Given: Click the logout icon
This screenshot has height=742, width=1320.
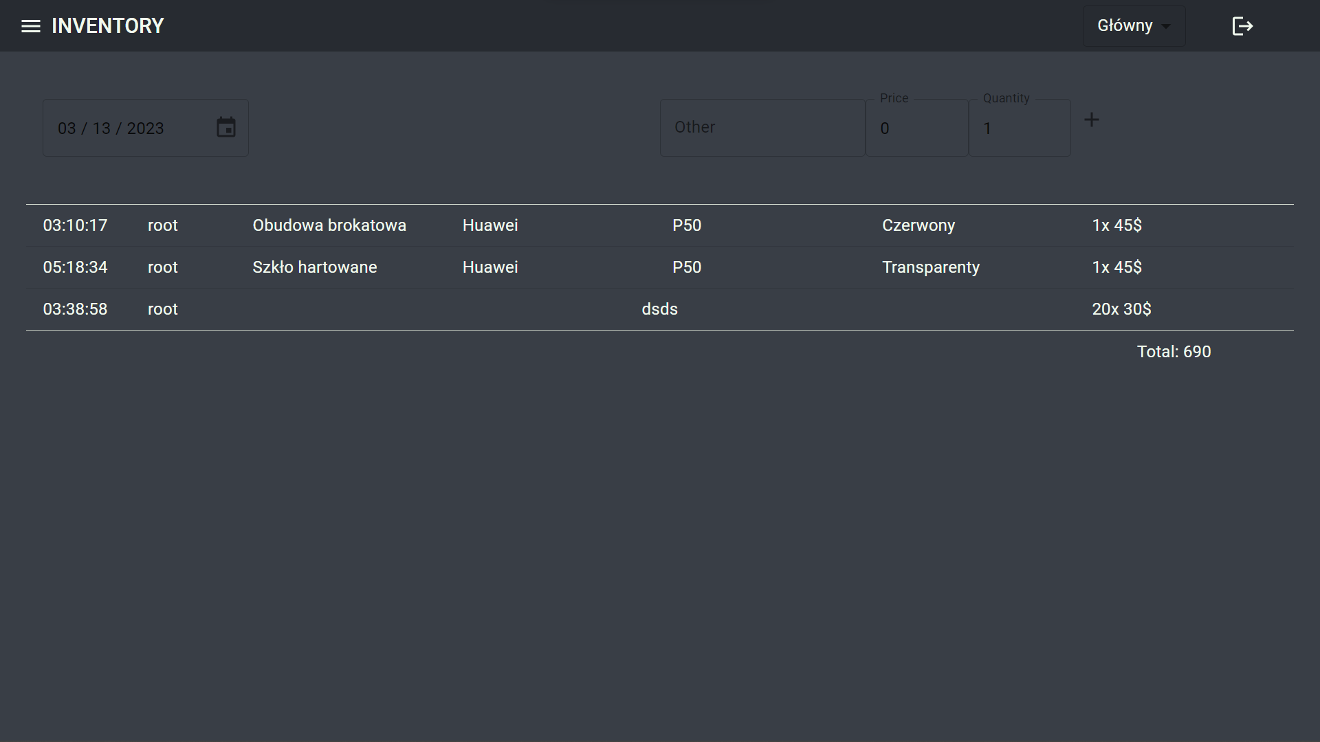Looking at the screenshot, I should click(x=1242, y=26).
